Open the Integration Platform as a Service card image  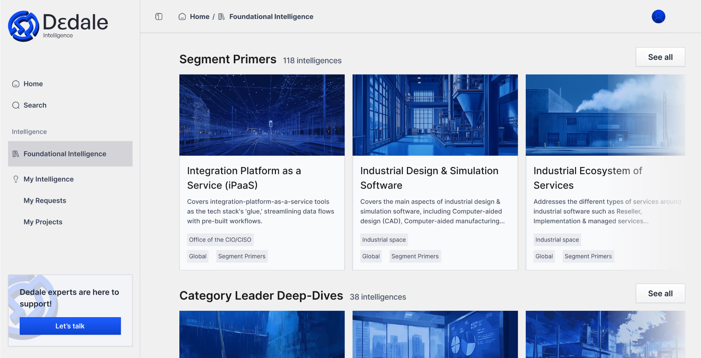point(262,115)
